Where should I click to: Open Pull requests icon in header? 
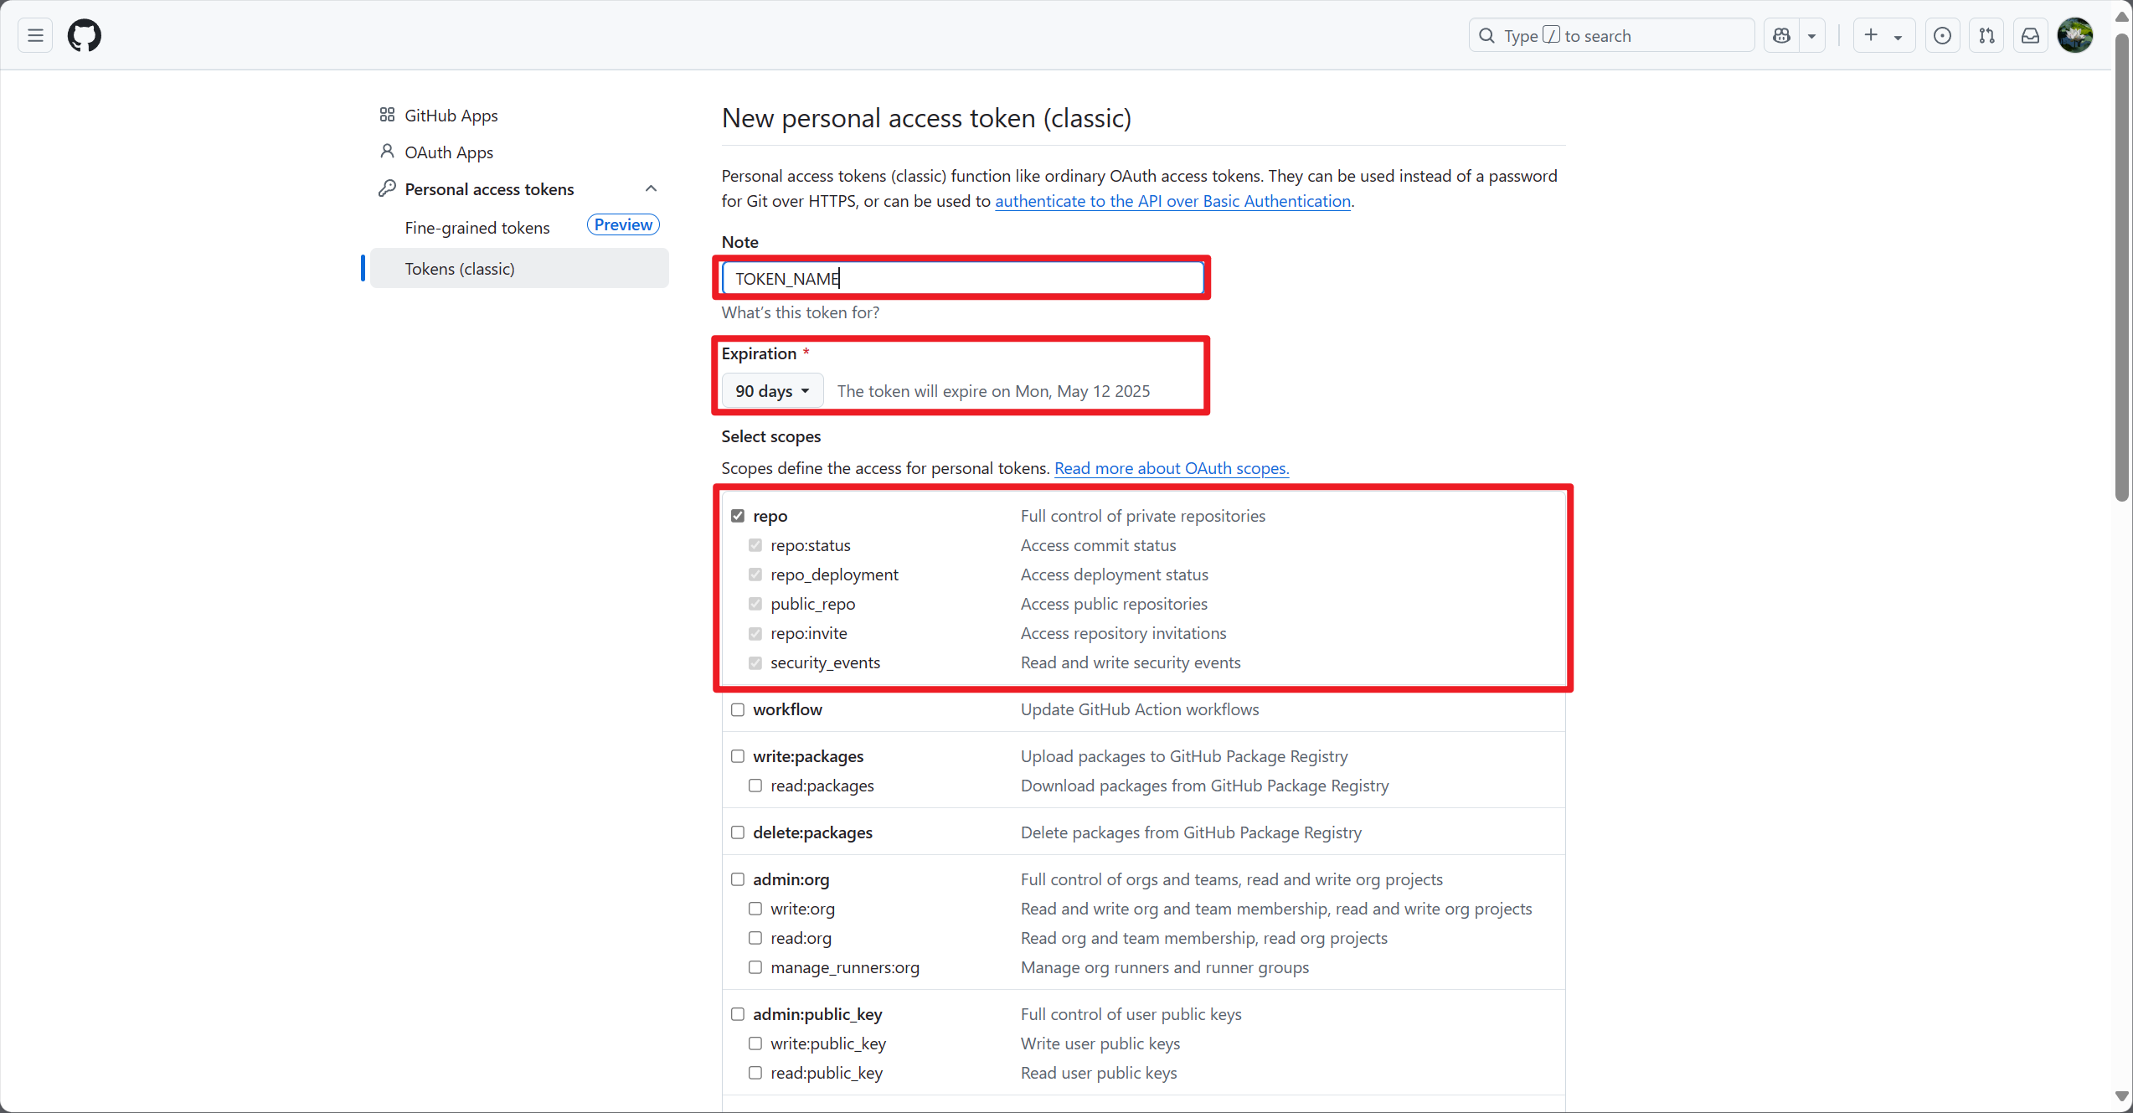(x=1986, y=35)
